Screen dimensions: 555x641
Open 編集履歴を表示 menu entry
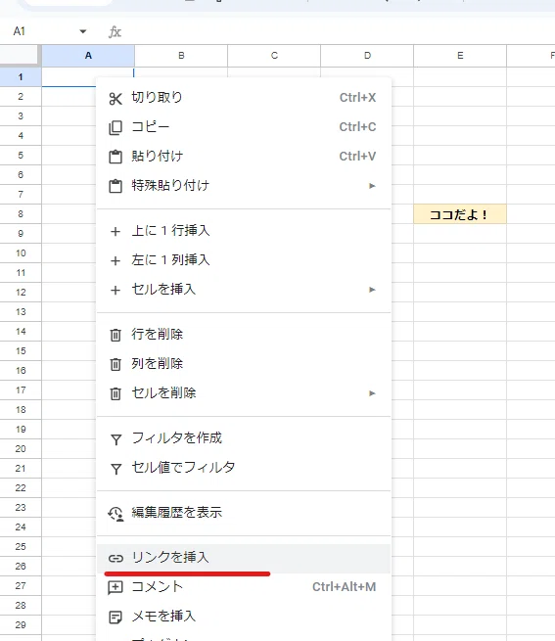[x=244, y=513]
